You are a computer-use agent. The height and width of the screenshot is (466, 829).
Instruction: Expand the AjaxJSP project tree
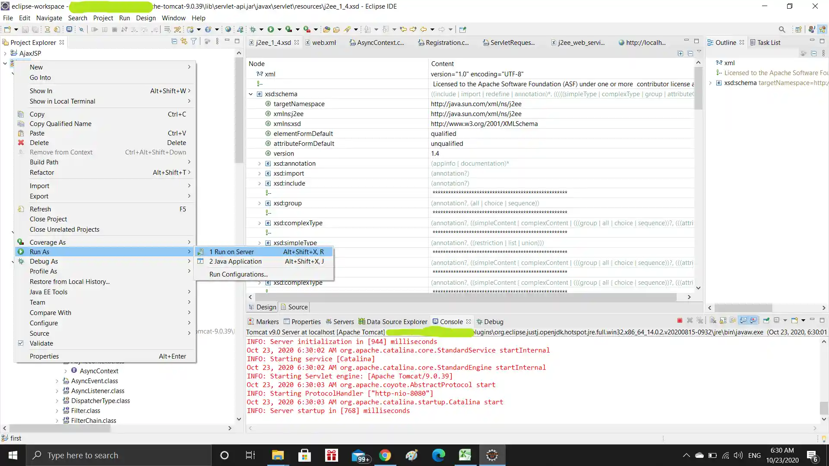[x=5, y=54]
